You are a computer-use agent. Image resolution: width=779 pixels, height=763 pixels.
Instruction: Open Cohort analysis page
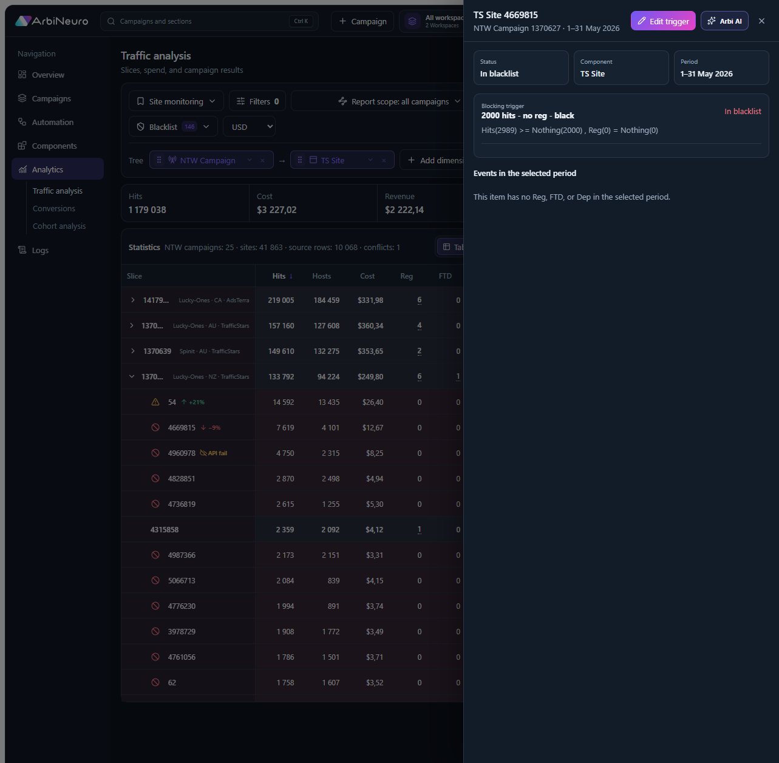click(60, 226)
